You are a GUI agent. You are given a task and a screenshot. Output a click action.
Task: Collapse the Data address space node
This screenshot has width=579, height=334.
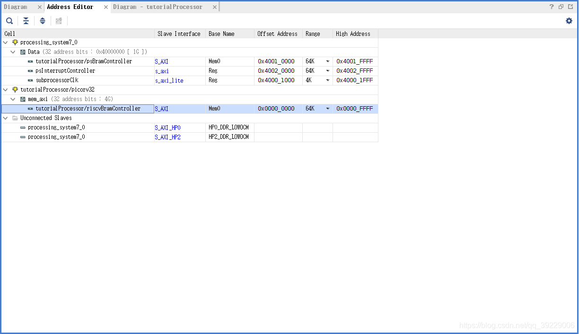[x=13, y=52]
